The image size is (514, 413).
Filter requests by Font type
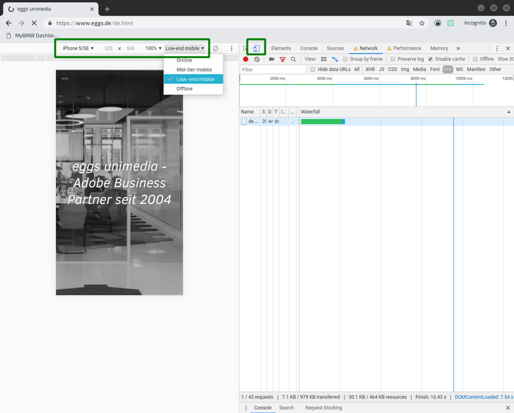coord(435,69)
